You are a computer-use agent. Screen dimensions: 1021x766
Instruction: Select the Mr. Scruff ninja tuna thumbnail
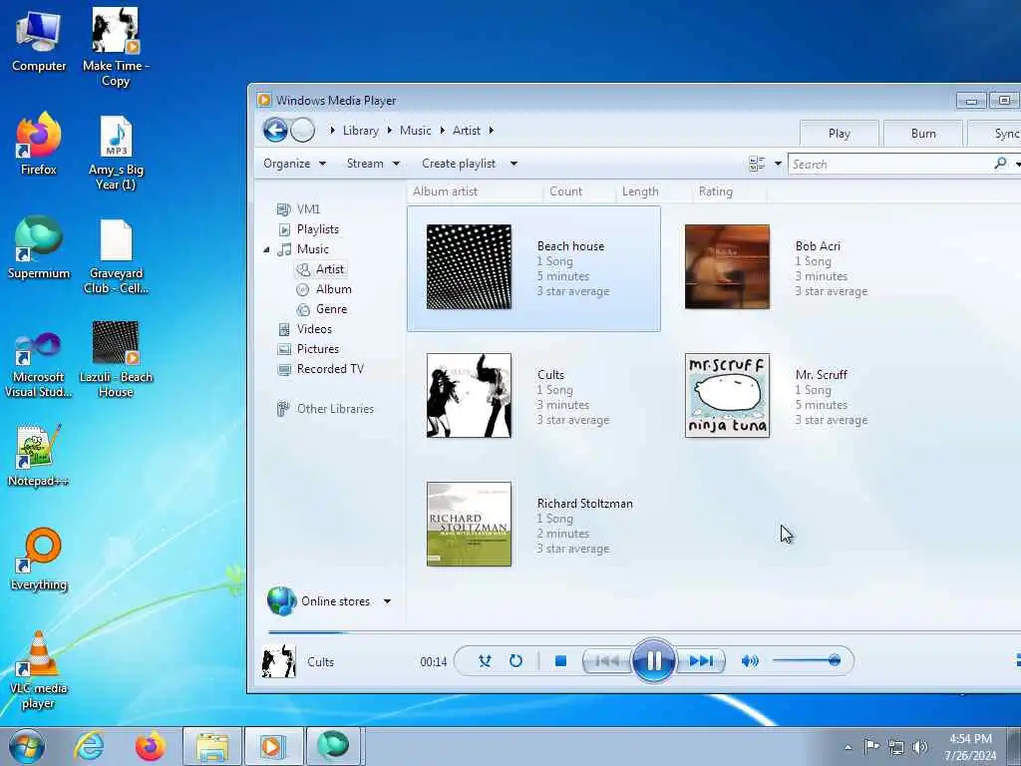coord(727,395)
